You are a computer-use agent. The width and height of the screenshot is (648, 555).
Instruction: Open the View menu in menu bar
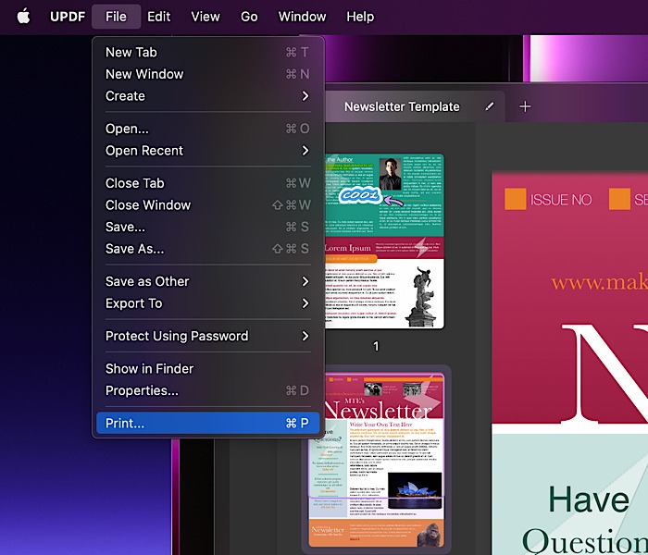206,17
